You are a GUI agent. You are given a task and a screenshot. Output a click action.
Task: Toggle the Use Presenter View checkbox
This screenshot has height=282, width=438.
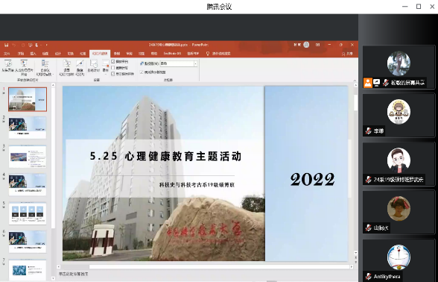pos(142,72)
